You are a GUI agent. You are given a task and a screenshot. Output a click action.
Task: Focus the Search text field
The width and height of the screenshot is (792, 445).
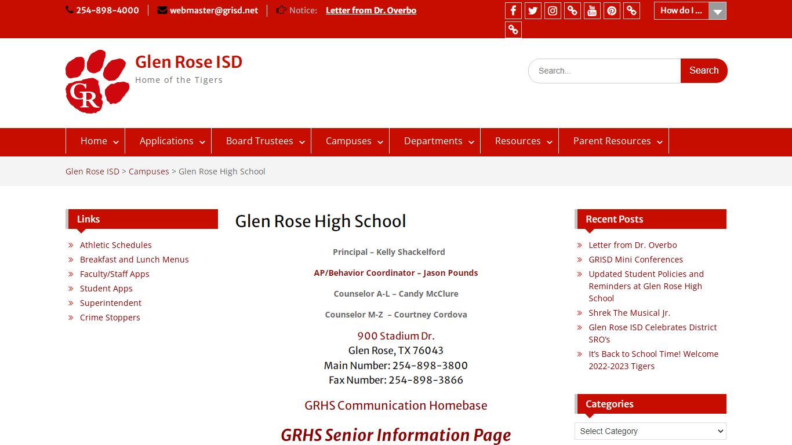point(605,71)
